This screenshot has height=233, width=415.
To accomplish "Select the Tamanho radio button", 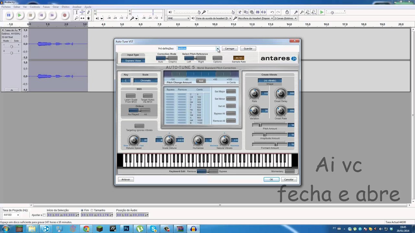I will 92,210.
